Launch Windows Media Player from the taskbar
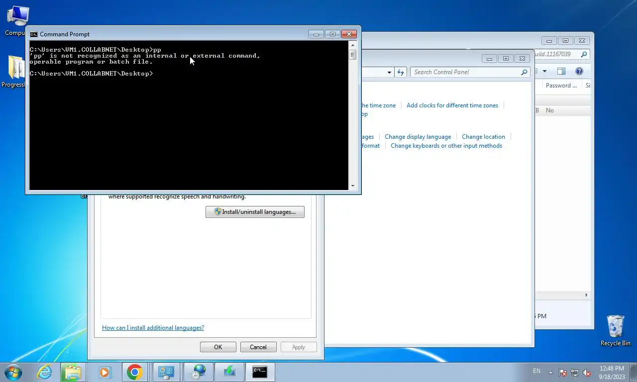 (x=105, y=372)
